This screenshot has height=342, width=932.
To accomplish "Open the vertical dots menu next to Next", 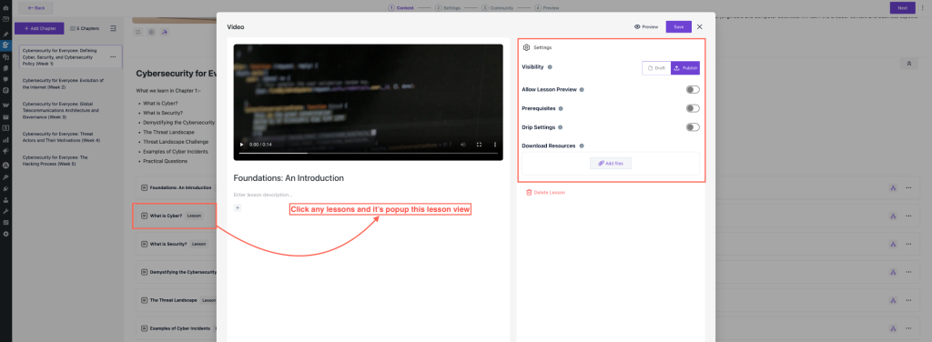I will 923,7.
